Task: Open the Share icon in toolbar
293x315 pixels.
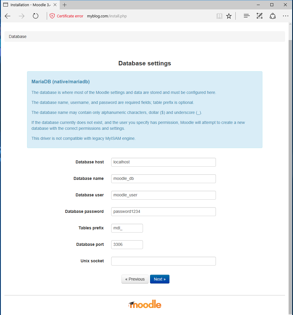Action: 272,16
